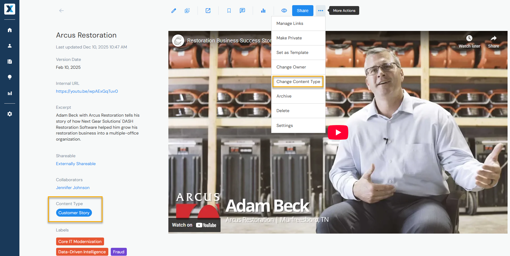
Task: Choose Delete from the menu
Action: pos(298,111)
